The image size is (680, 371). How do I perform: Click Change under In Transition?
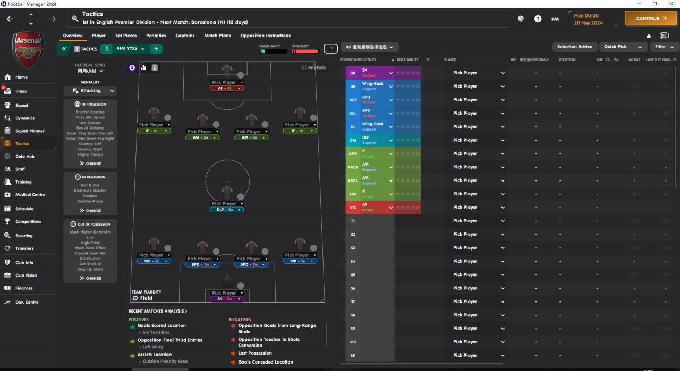click(90, 211)
